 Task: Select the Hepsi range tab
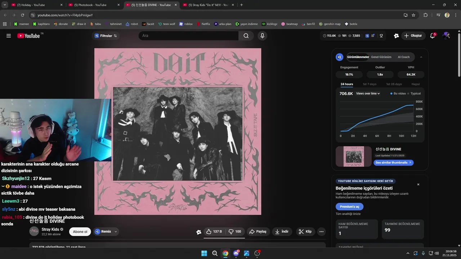coord(416,84)
